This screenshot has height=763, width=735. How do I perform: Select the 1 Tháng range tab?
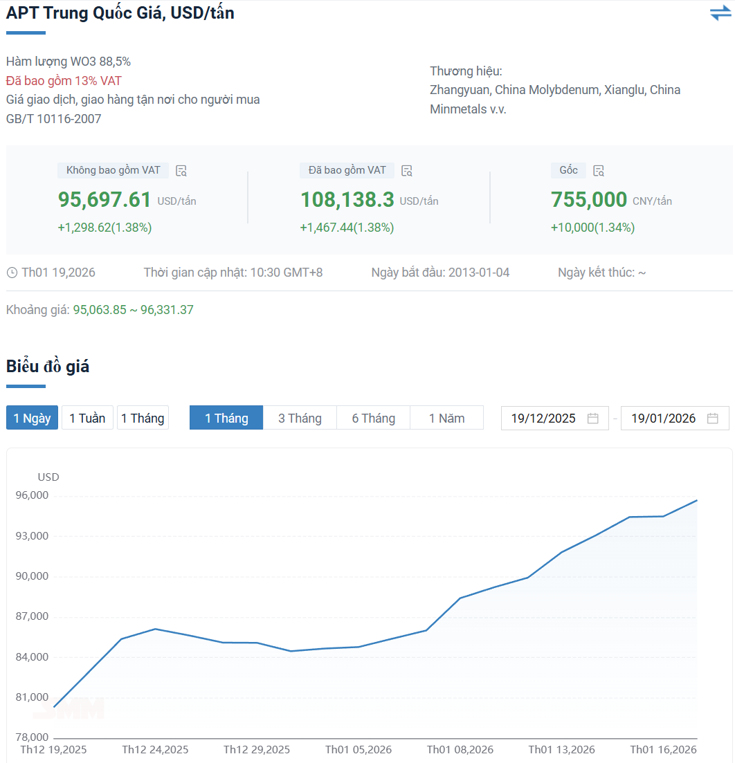click(226, 419)
